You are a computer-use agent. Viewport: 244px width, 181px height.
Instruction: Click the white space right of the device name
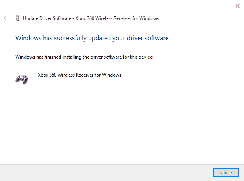click(x=179, y=75)
